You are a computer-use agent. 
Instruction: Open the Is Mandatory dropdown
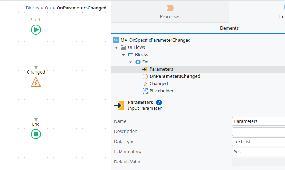coord(258,152)
